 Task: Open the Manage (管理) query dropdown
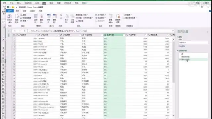tap(24, 21)
